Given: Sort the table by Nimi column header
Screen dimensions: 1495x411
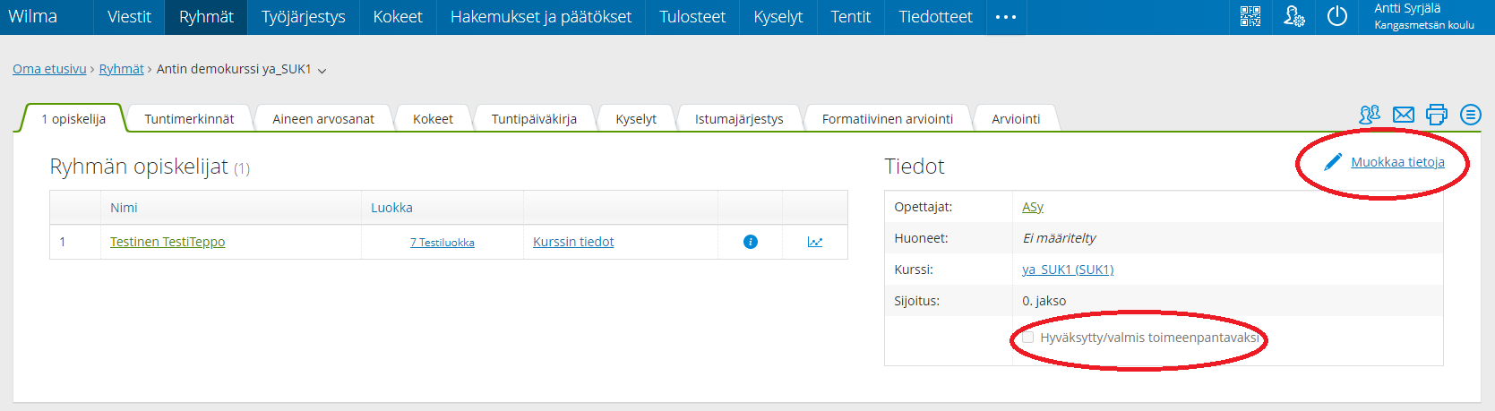Looking at the screenshot, I should pyautogui.click(x=124, y=208).
